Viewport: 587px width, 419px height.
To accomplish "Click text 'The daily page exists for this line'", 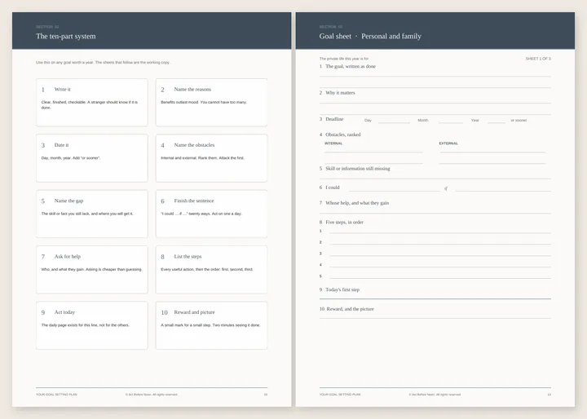I will [69, 325].
